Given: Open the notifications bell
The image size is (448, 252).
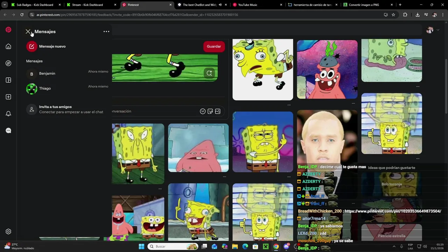Looking at the screenshot, I should [x=8, y=114].
